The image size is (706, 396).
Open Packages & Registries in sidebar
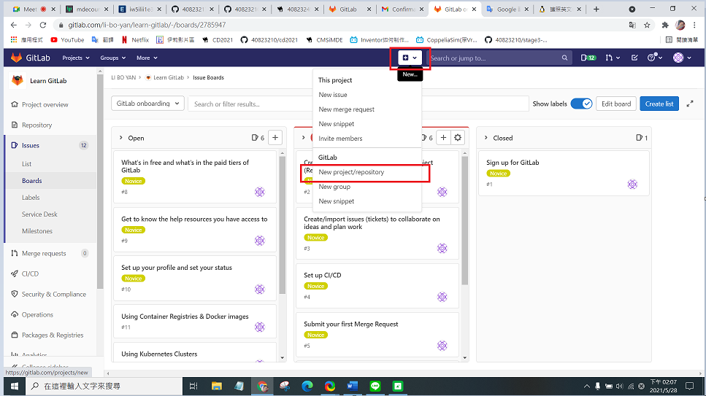[53, 335]
